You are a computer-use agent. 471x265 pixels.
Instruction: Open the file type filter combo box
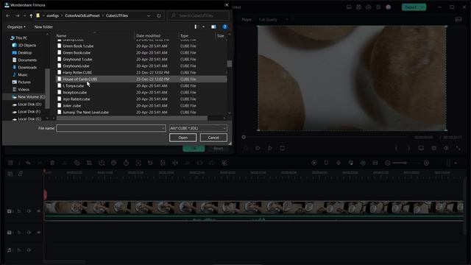tap(198, 128)
